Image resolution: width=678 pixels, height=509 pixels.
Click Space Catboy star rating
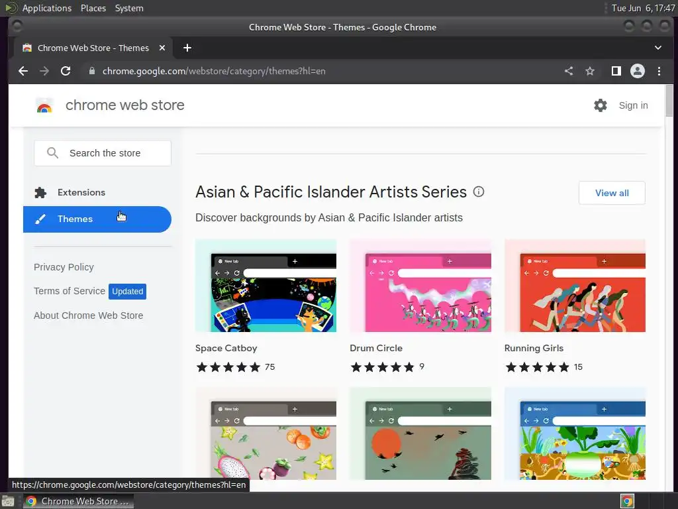[x=228, y=367]
